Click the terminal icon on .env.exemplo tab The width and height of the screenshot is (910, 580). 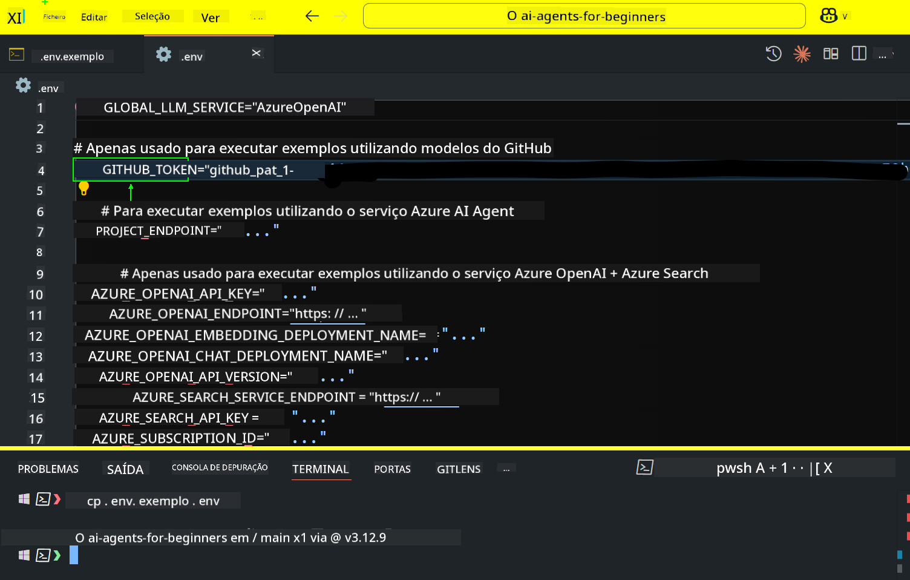16,54
